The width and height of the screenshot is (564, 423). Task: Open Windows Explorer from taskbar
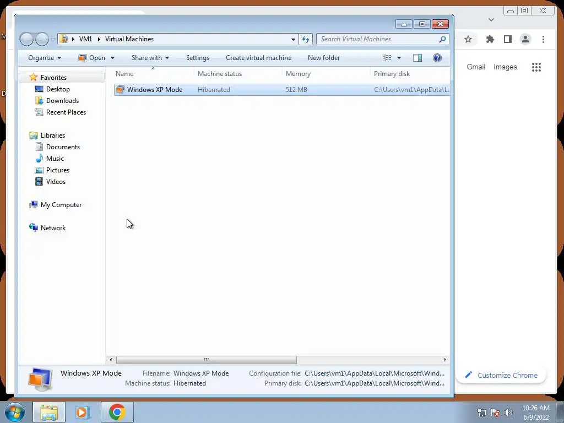click(49, 412)
